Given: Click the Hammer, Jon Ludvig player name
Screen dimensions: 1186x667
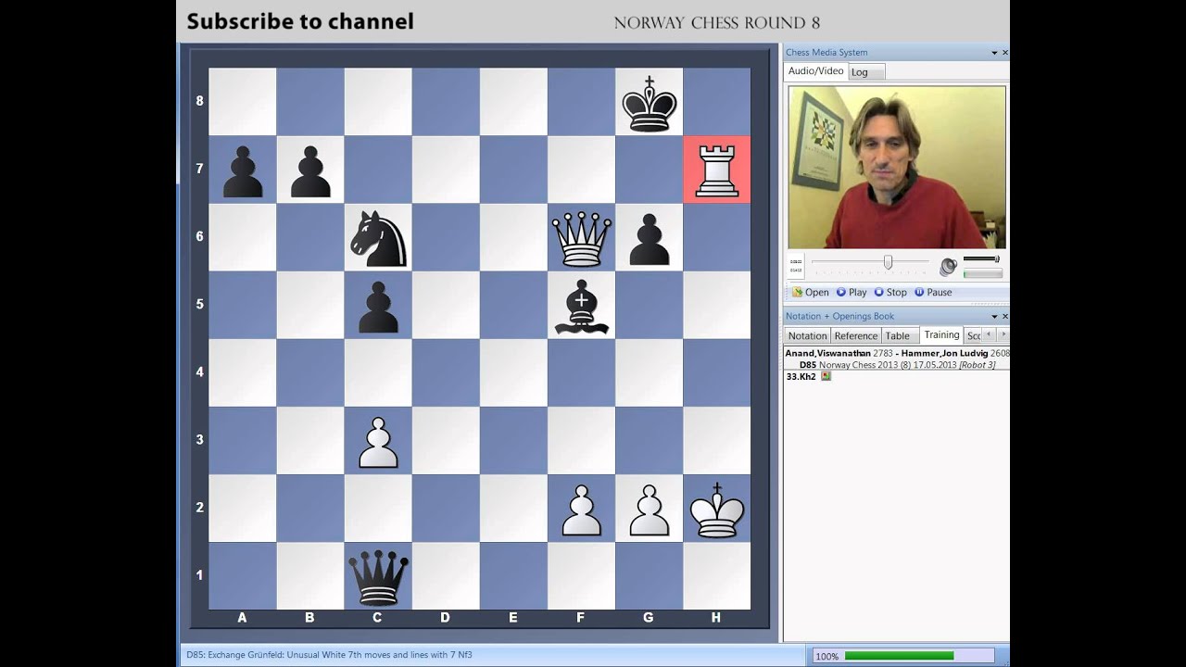Looking at the screenshot, I should [x=944, y=353].
